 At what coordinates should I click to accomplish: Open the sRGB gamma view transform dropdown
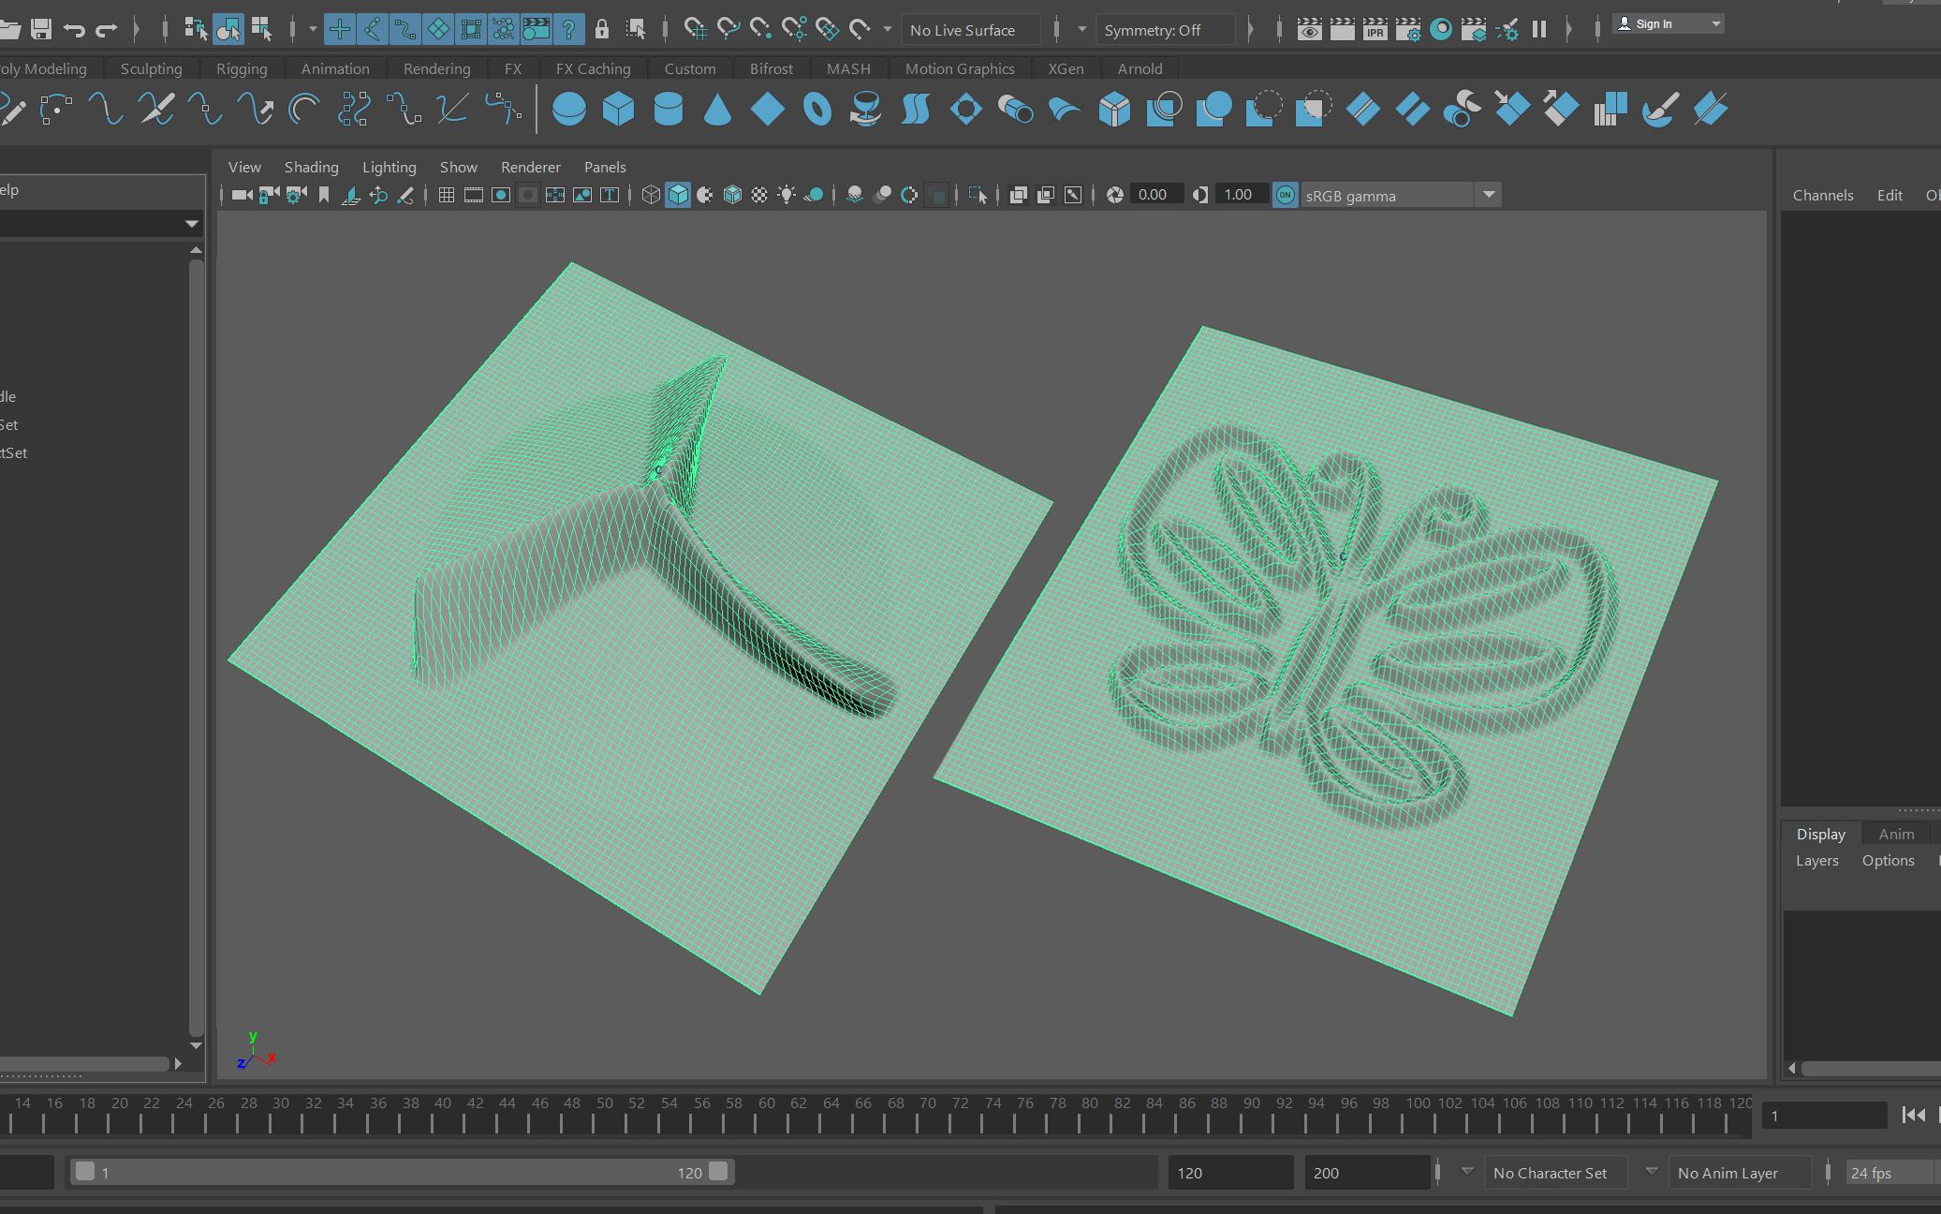click(x=1488, y=195)
